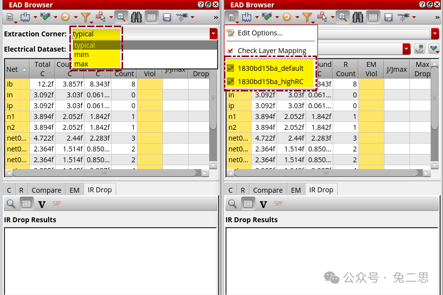
Task: Click the zoom-to-net magnifier icon in left toolbar
Action: pos(121,17)
